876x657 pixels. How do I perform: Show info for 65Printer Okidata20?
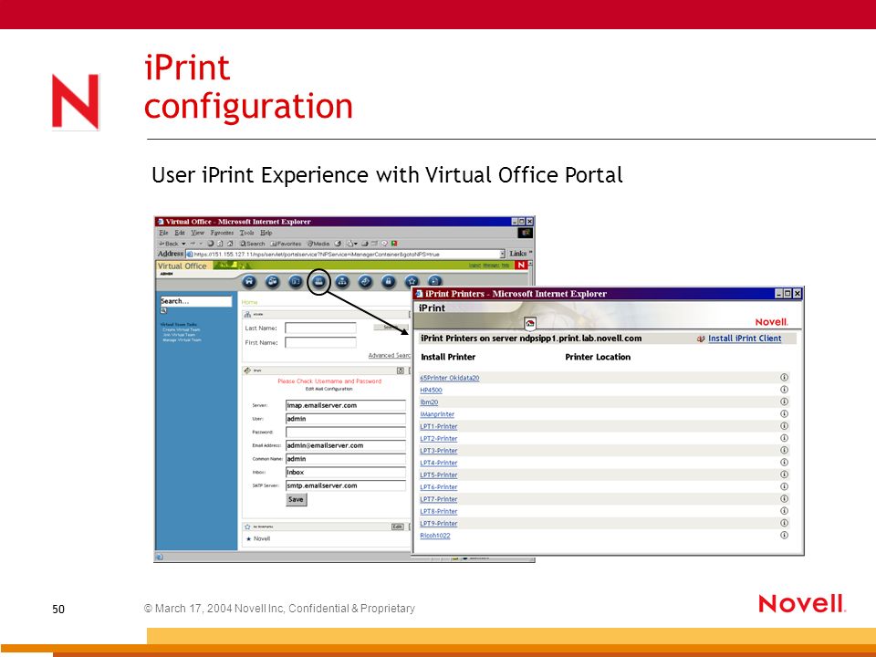(x=784, y=378)
